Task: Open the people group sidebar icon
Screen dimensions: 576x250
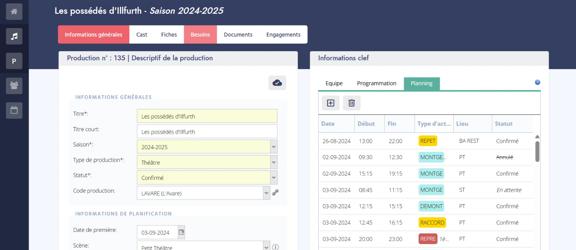Action: [x=14, y=86]
